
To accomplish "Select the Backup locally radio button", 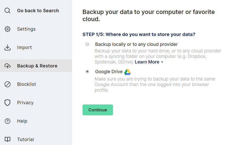I will pos(87,44).
